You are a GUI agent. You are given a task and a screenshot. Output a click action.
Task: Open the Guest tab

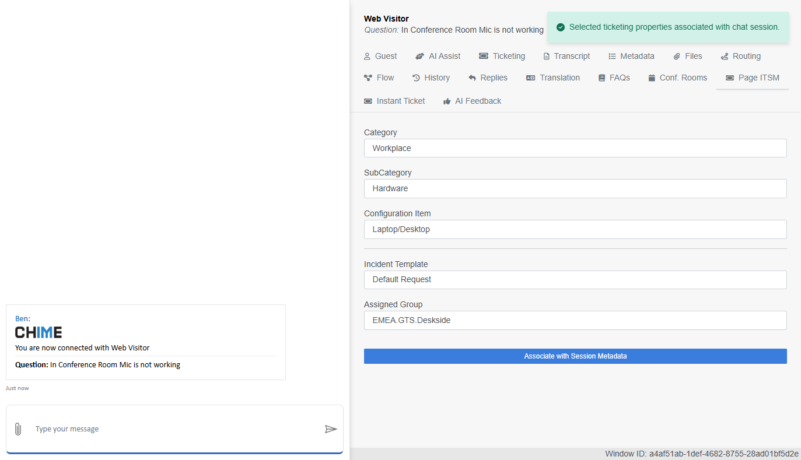pos(380,57)
